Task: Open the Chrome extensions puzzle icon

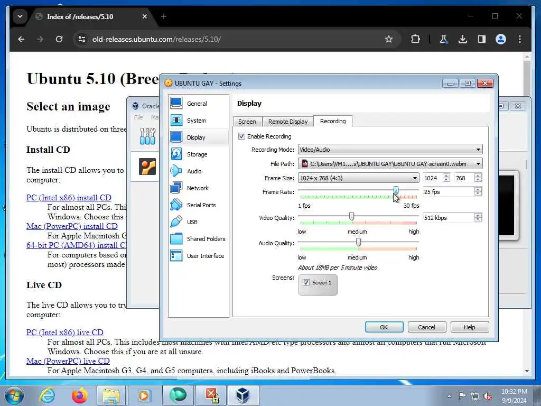Action: 415,39
